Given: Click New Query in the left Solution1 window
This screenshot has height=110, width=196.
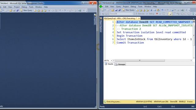Looking at the screenshot, I should coord(26,10).
